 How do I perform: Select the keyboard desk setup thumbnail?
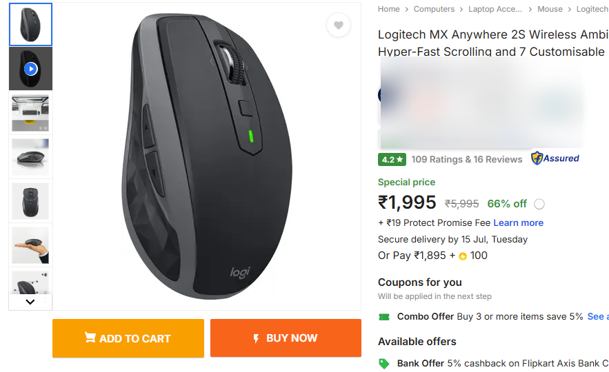point(30,113)
